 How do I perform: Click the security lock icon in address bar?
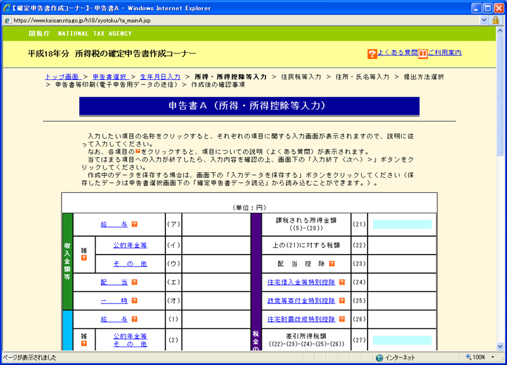click(x=496, y=20)
